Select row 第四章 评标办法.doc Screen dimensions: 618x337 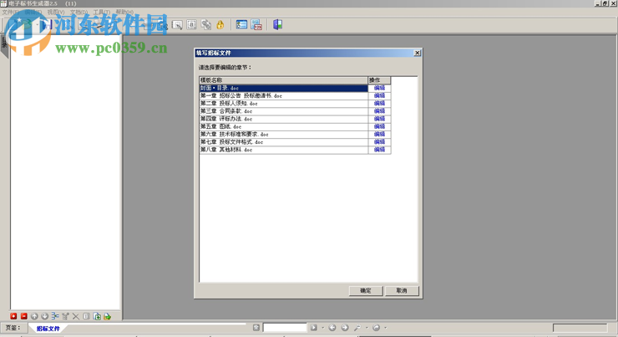[283, 119]
